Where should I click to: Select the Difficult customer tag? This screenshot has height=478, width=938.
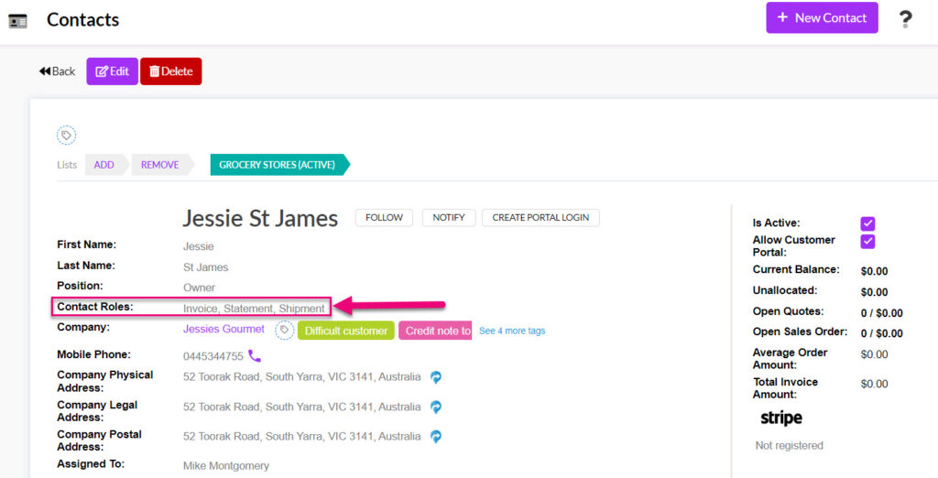click(x=345, y=331)
